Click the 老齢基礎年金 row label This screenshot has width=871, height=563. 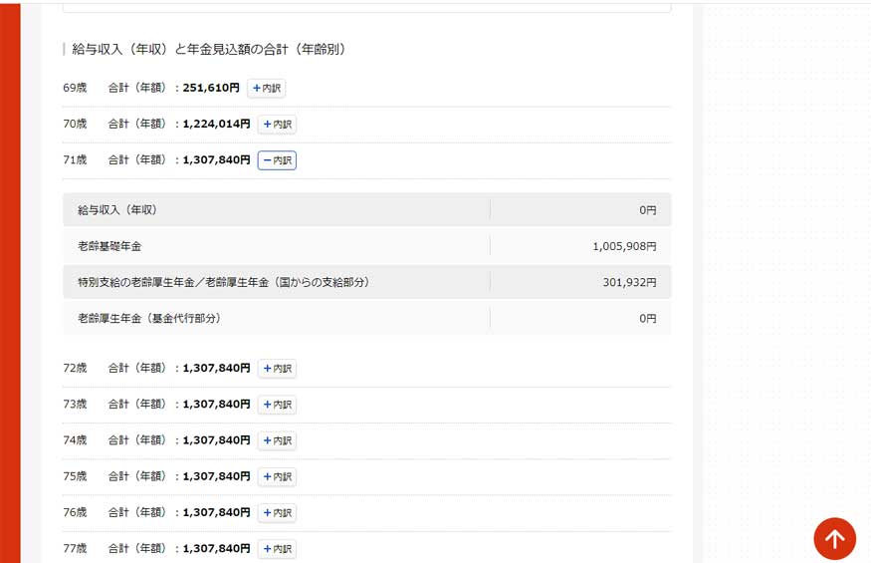[x=109, y=246]
